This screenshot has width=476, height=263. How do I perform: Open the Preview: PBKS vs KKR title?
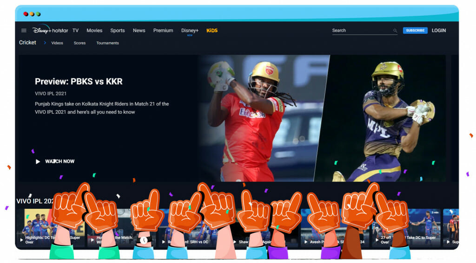point(79,82)
